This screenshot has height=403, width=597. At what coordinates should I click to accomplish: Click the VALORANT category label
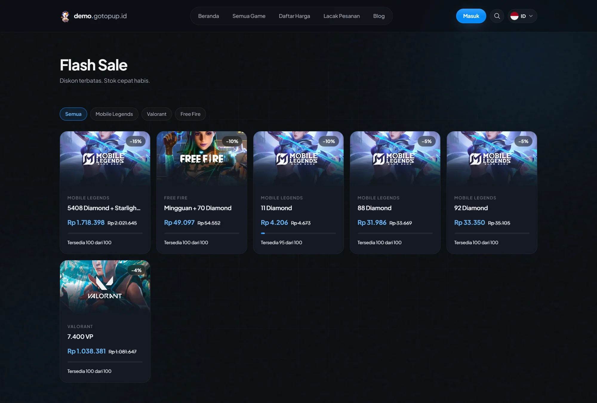point(80,327)
